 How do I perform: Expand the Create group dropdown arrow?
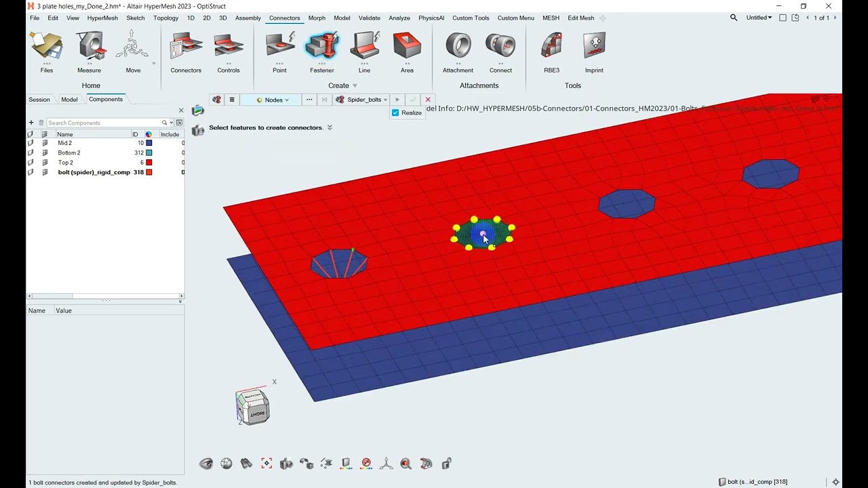point(354,86)
